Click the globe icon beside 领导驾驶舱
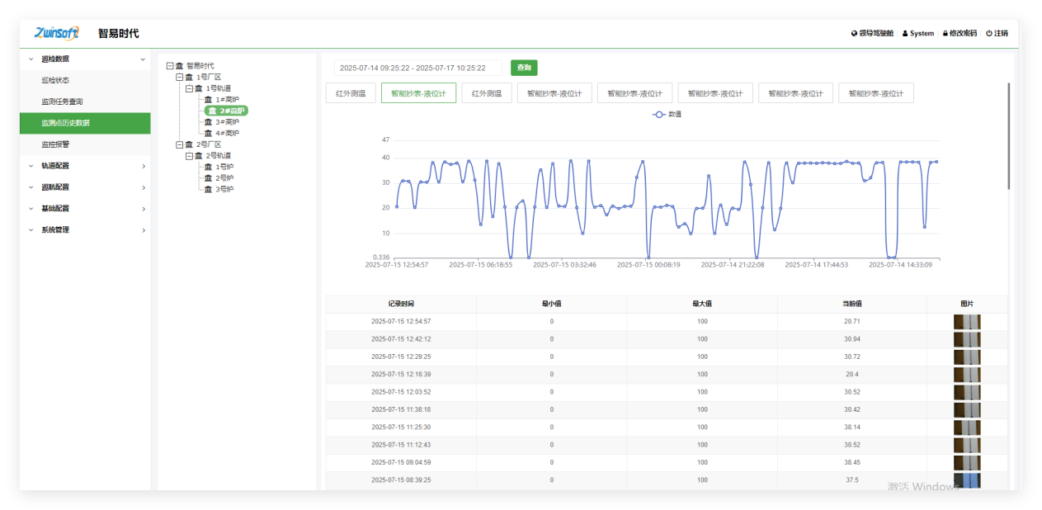 854,34
